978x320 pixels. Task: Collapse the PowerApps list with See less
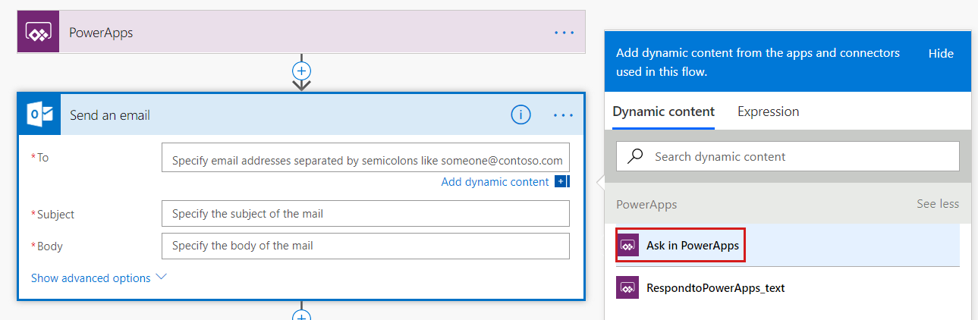[x=937, y=204]
